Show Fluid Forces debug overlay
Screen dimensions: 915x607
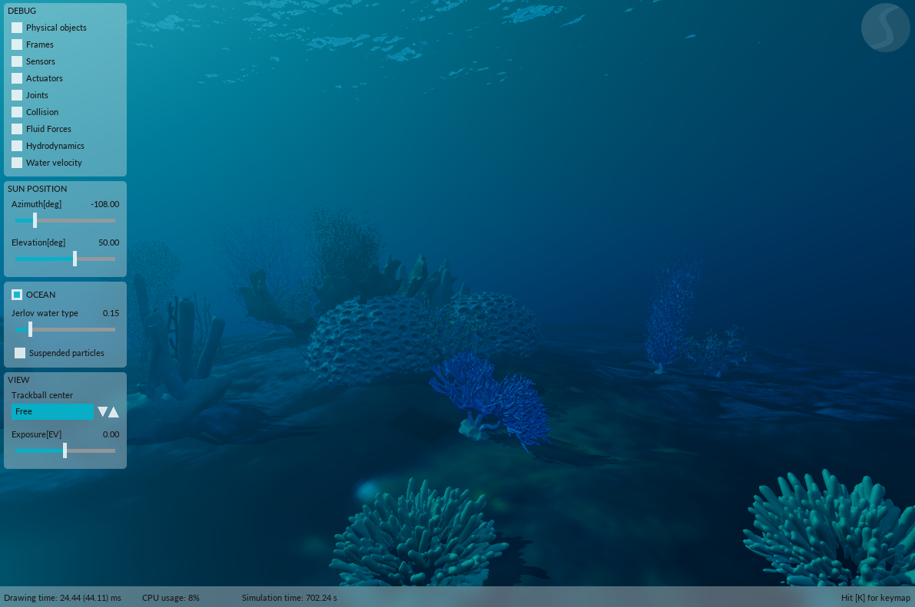[17, 129]
